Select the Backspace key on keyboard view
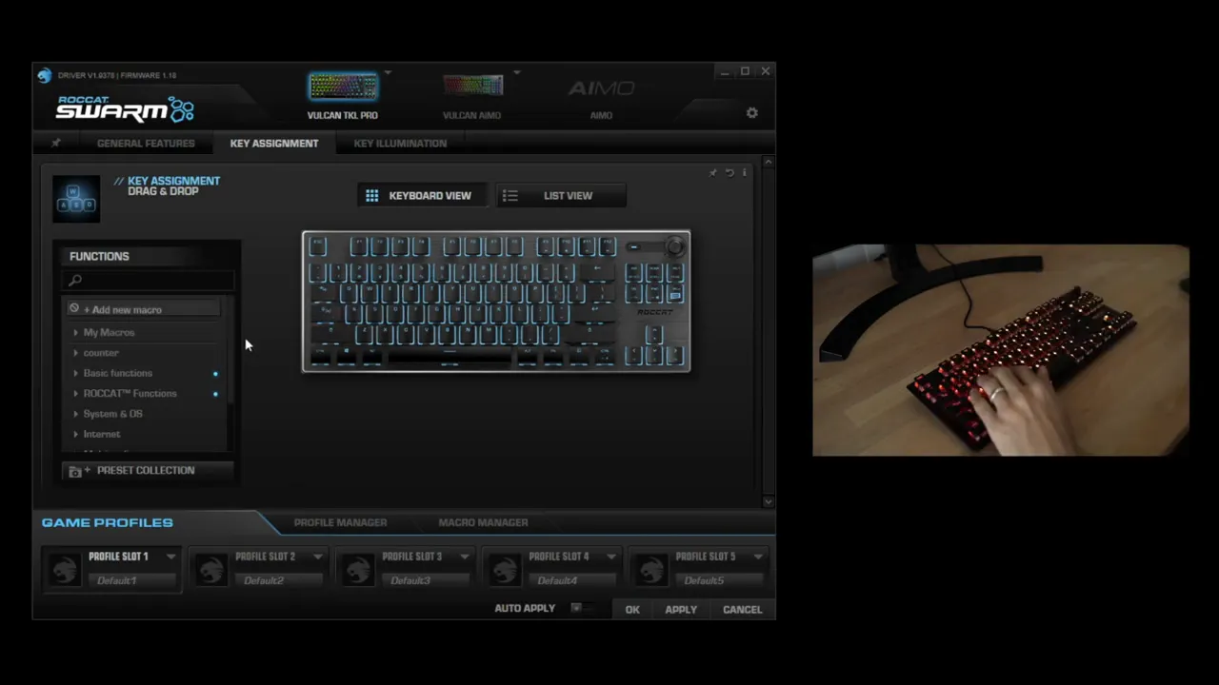Image resolution: width=1219 pixels, height=685 pixels. click(x=599, y=272)
